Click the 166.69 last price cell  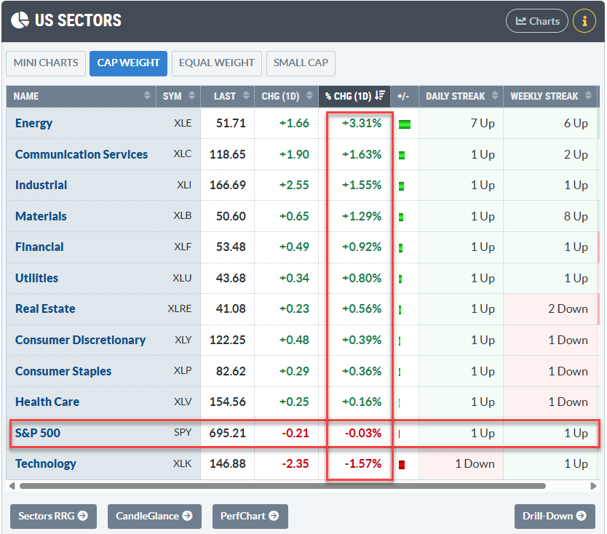[x=228, y=185]
